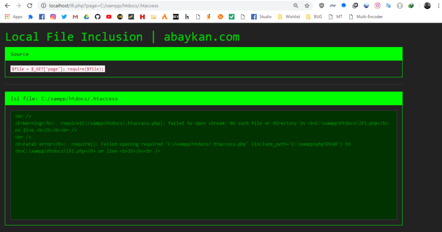The image size is (442, 232).
Task: Click the 'Warning' require failed line
Action: [202, 123]
